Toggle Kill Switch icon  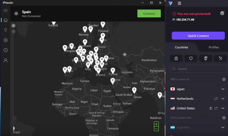point(206,58)
